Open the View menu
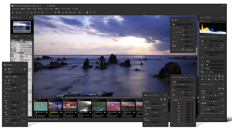 (x=40, y=9)
